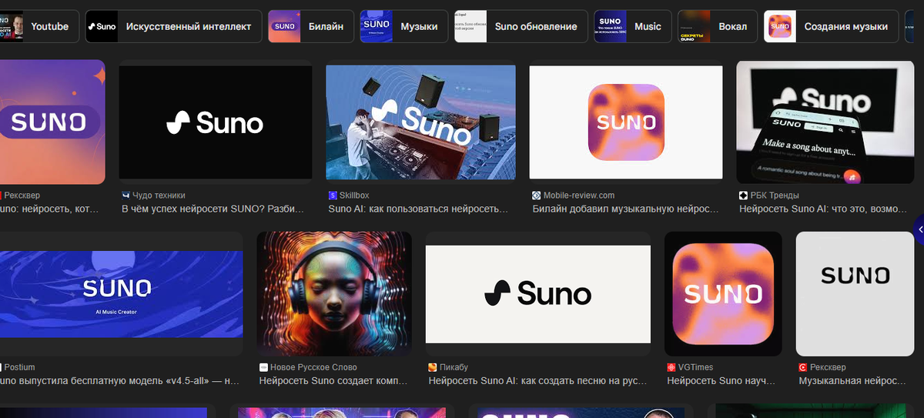Open link Билайн добавил музыкальную нейрос
The image size is (924, 418).
625,209
